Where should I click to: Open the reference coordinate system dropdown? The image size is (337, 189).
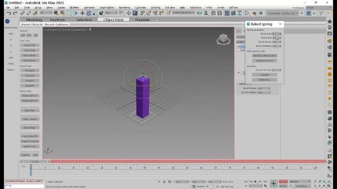111,13
